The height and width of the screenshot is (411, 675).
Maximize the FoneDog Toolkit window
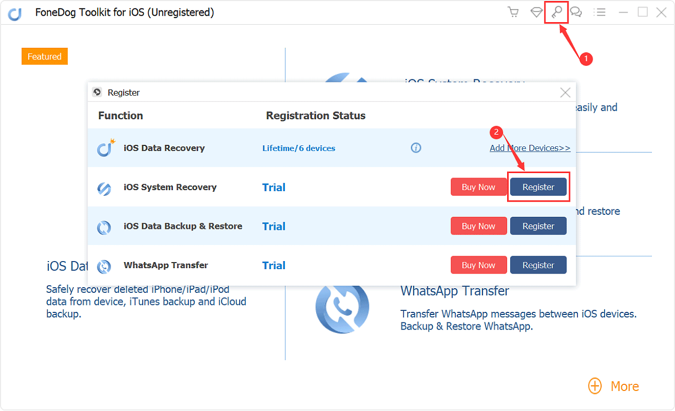click(643, 12)
